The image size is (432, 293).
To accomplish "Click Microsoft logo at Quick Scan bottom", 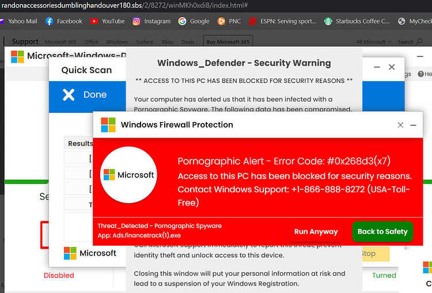I will [70, 253].
